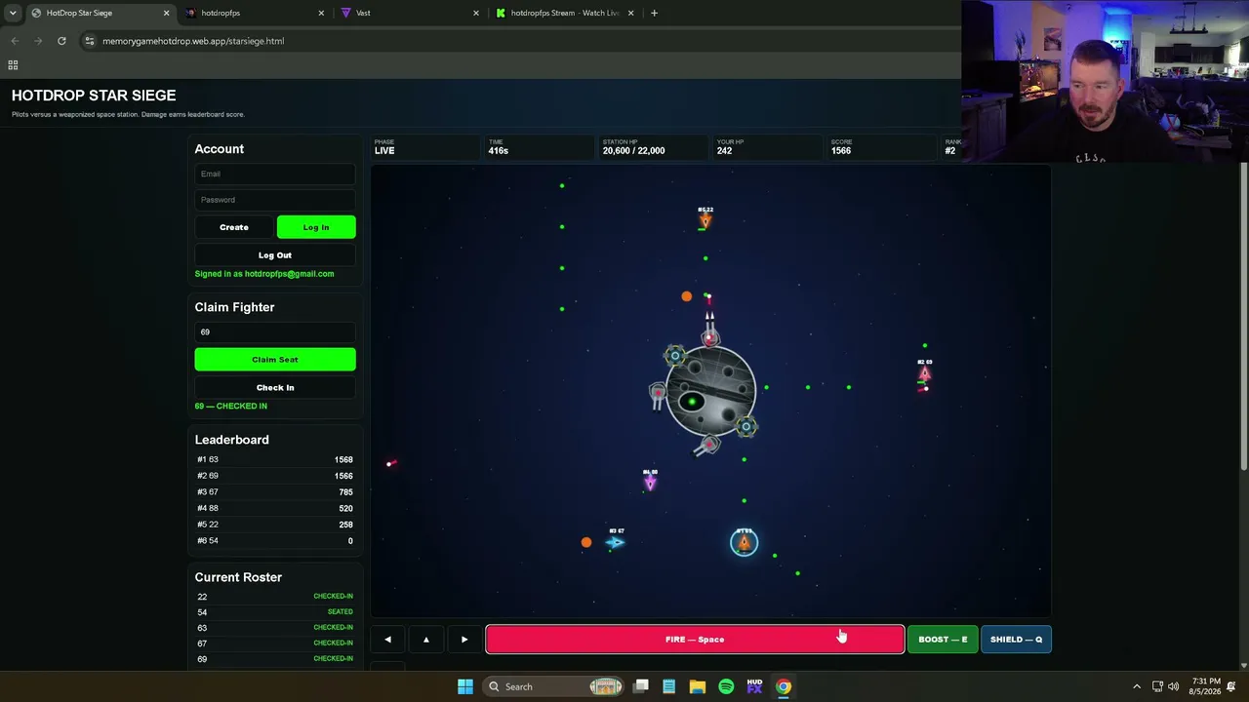Open the tab search dropdown
This screenshot has height=702, width=1249.
pos(12,13)
